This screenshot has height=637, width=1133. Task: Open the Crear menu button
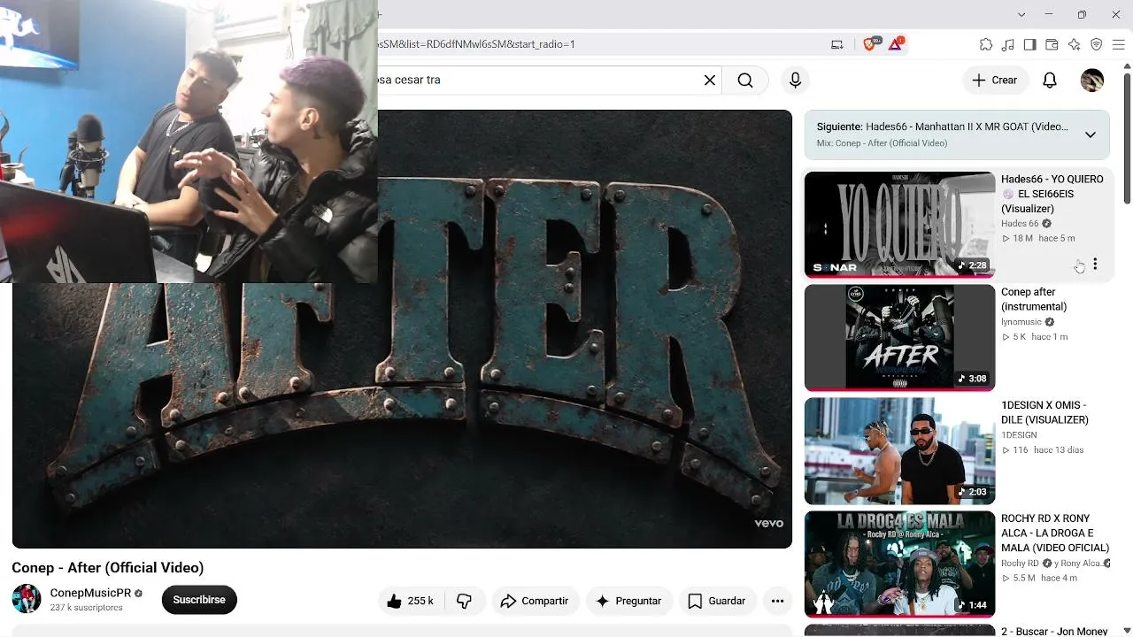[995, 81]
